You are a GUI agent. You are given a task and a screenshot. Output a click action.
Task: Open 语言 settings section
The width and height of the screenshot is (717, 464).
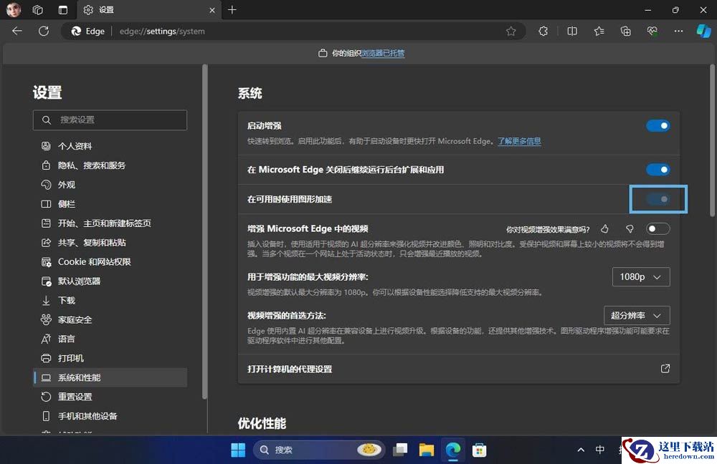pos(110,339)
